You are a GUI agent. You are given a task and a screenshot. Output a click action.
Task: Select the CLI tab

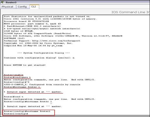(x=33, y=6)
